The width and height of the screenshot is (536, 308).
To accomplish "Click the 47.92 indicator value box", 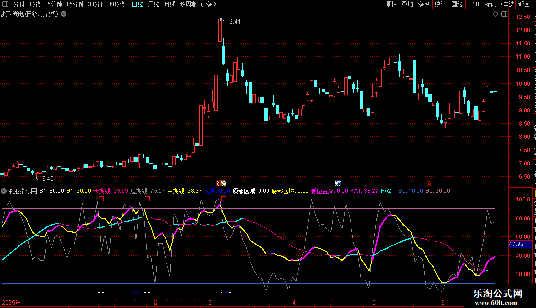I will [x=520, y=244].
